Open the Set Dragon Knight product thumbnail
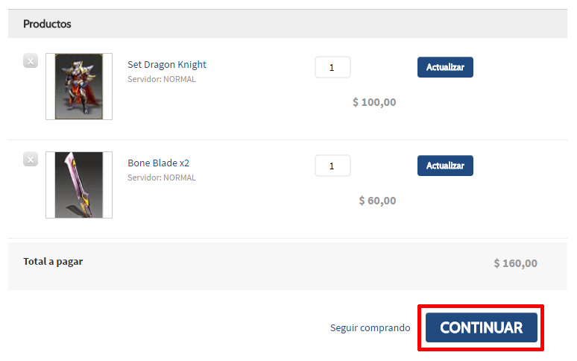 [79, 87]
